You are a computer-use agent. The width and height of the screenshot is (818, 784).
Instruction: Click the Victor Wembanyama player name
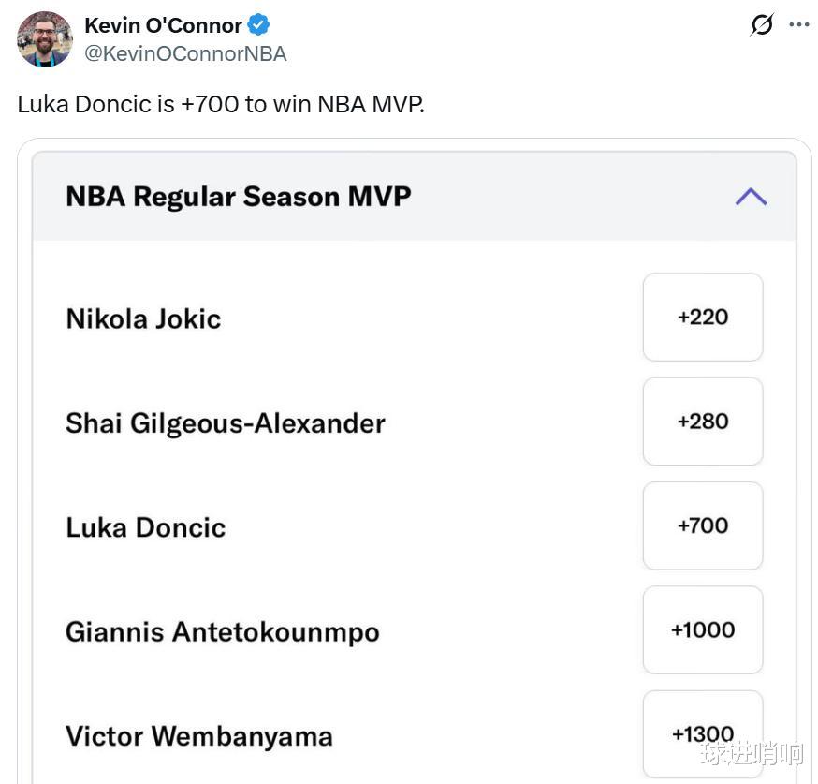[x=198, y=736]
